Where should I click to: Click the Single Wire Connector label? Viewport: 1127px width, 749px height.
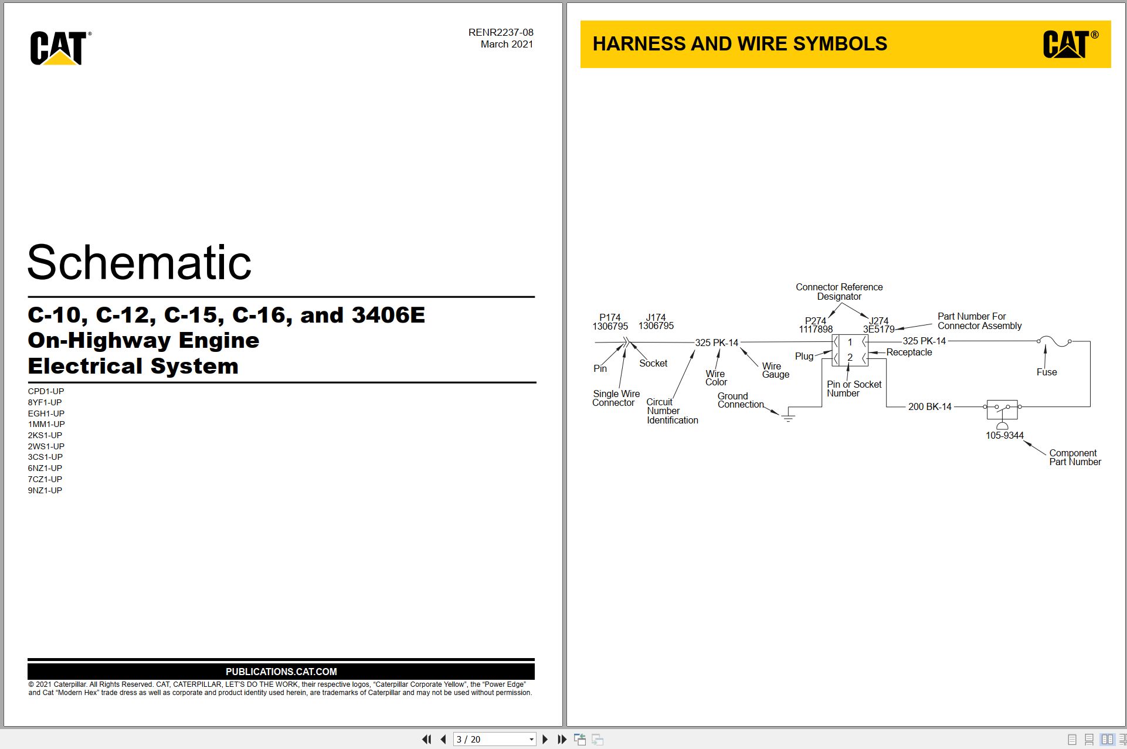[x=616, y=398]
